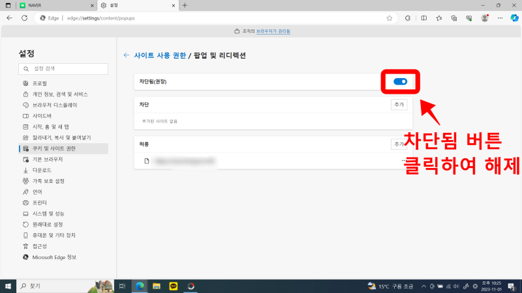522x293 pixels.
Task: Close the 설정 tab
Action: point(174,6)
